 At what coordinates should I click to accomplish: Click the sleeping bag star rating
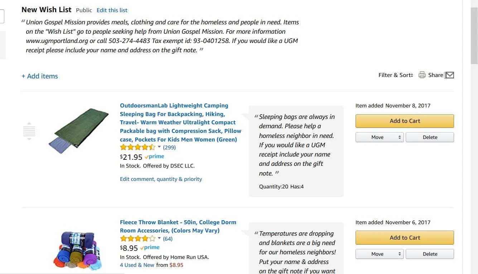tap(137, 147)
